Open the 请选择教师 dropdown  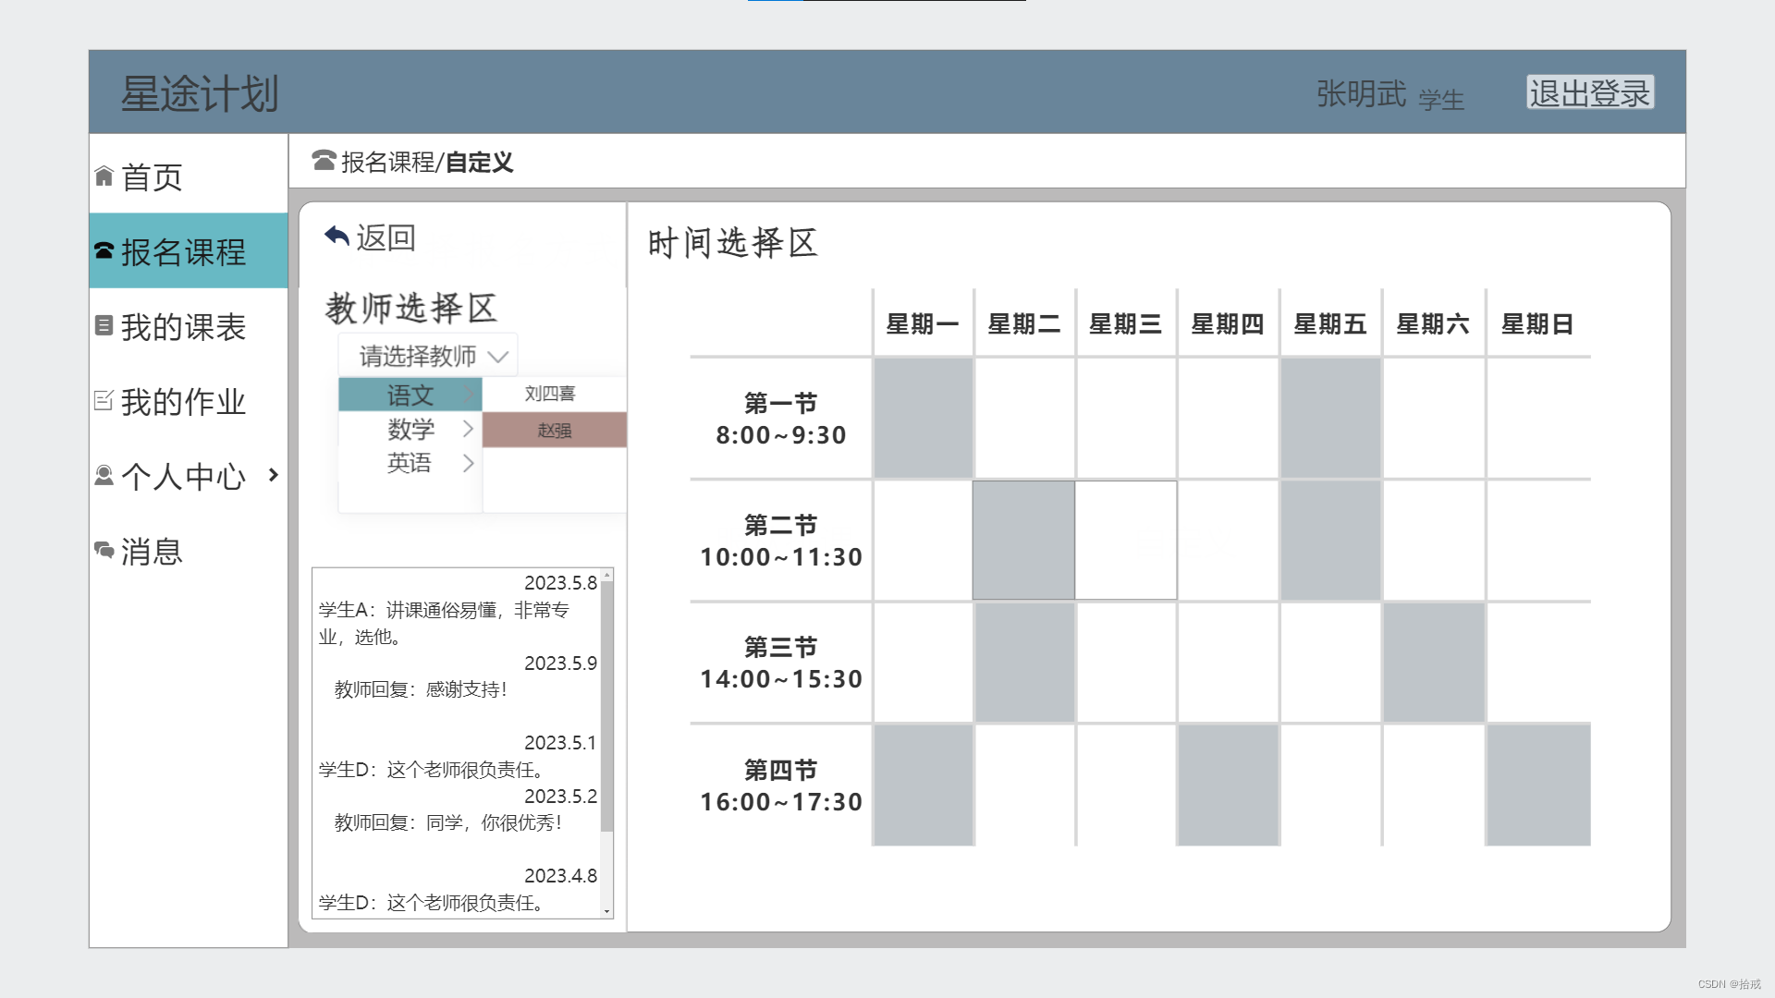[428, 356]
